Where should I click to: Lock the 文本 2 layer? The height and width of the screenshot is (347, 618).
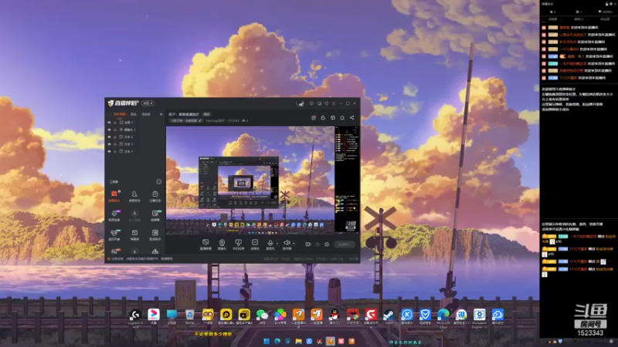[115, 137]
